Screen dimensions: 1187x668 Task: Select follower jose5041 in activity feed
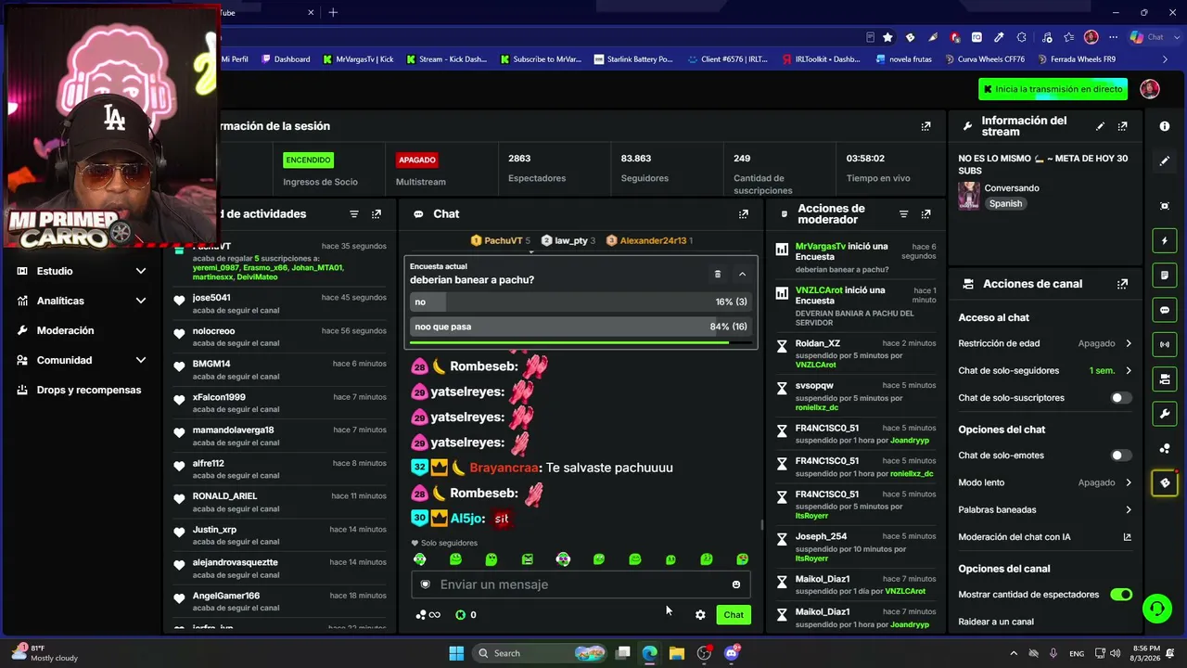coord(211,298)
